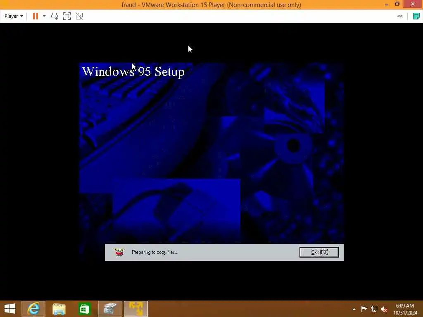The image size is (423, 317).
Task: Click the setup drum icon
Action: pyautogui.click(x=119, y=252)
